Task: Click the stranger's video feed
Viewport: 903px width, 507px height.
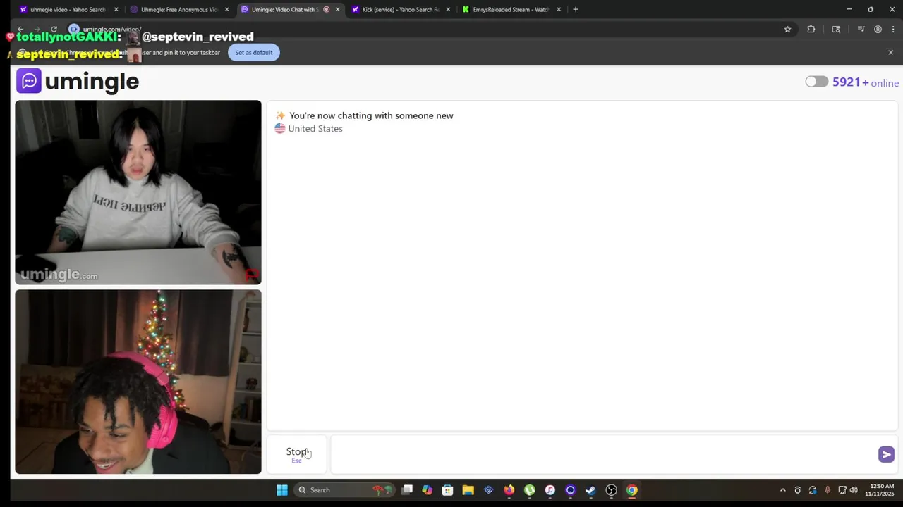Action: pos(138,192)
